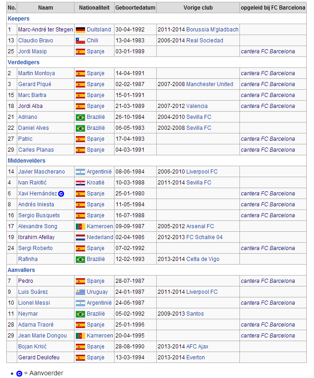Click the captain icon in the Aanvoerder legend
The width and height of the screenshot is (314, 378).
[x=19, y=373]
